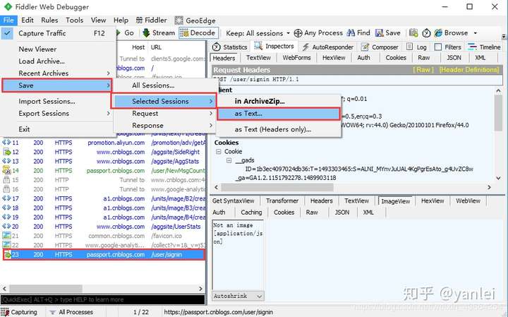Open the Rules menu
The image size is (508, 317).
click(49, 20)
